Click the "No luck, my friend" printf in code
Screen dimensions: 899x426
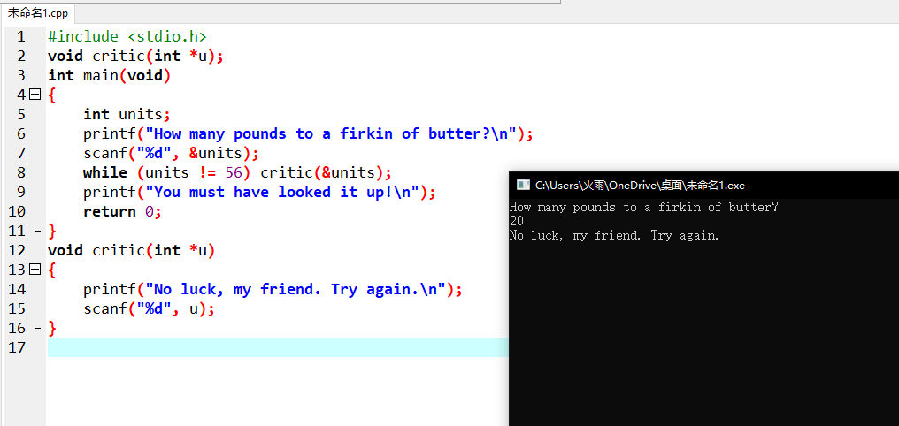click(x=273, y=289)
